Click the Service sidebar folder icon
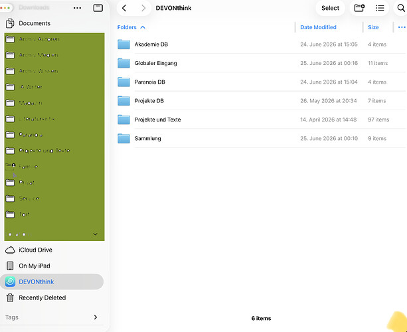This screenshot has height=332, width=407. pyautogui.click(x=10, y=199)
